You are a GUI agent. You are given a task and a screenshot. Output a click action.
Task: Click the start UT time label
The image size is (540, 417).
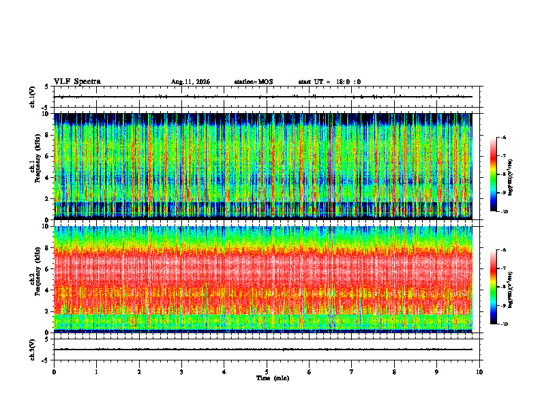[329, 82]
